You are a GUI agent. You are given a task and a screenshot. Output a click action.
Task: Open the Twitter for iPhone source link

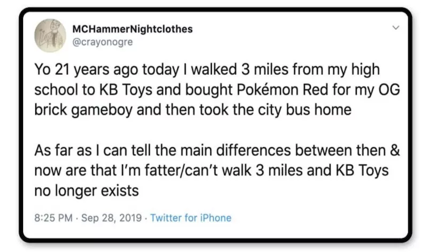(x=191, y=218)
